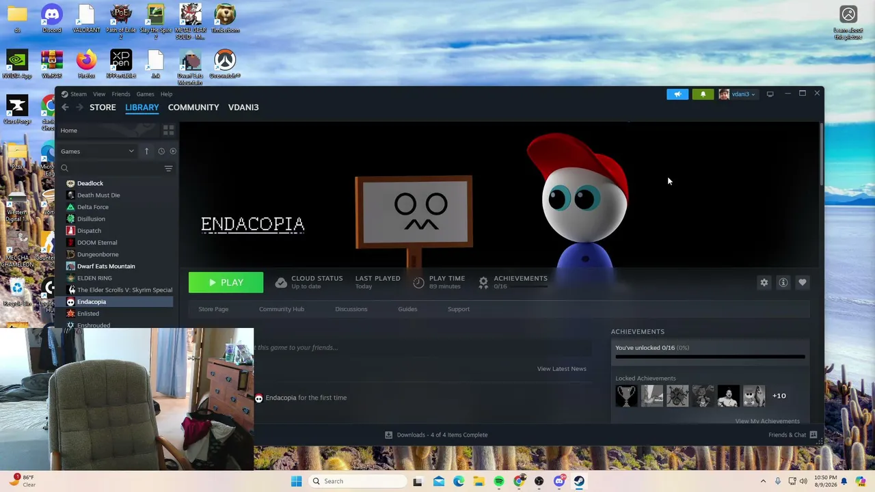
Task: Select Dwarf Eats Mountain in the list
Action: (106, 266)
